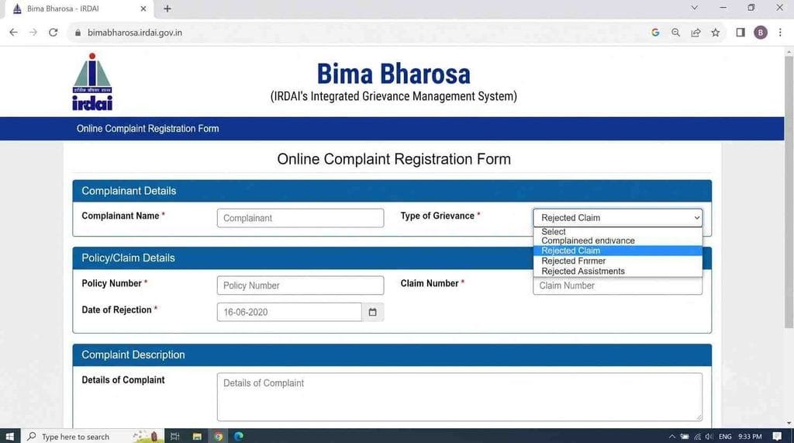Bookmark this page with the star icon
Image resolution: width=794 pixels, height=443 pixels.
(716, 33)
